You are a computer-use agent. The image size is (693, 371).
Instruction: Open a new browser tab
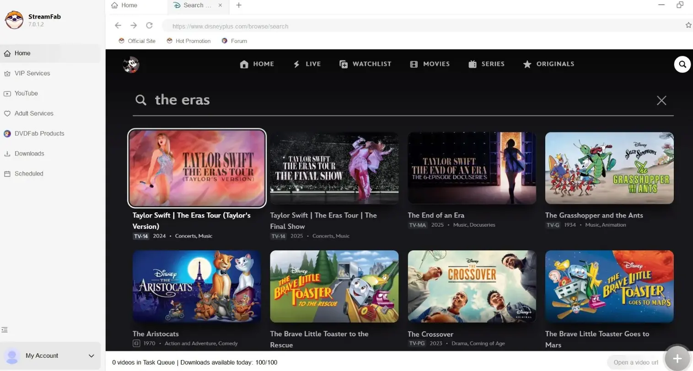point(239,5)
